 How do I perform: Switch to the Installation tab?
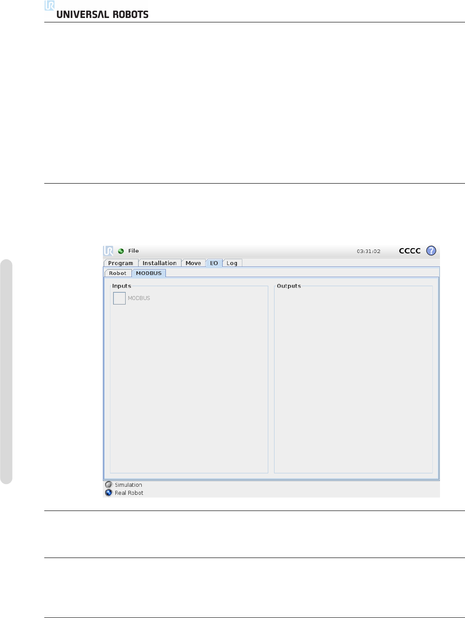coord(160,263)
